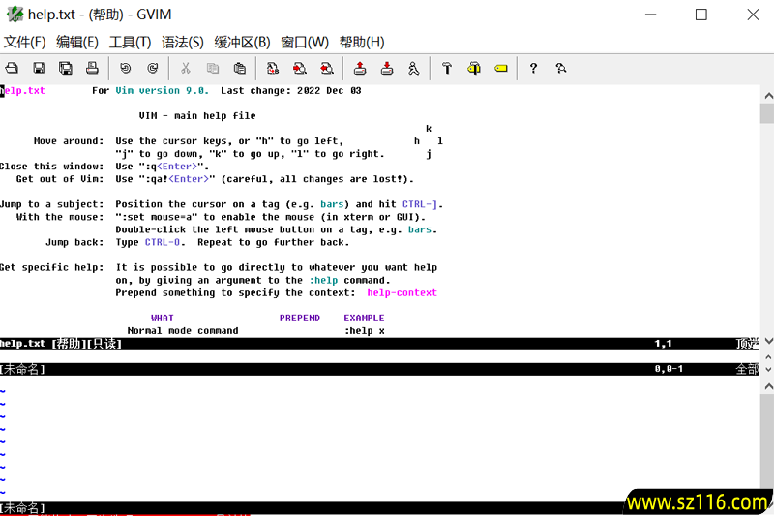Click the 'VIM - main help file' title

tap(197, 115)
